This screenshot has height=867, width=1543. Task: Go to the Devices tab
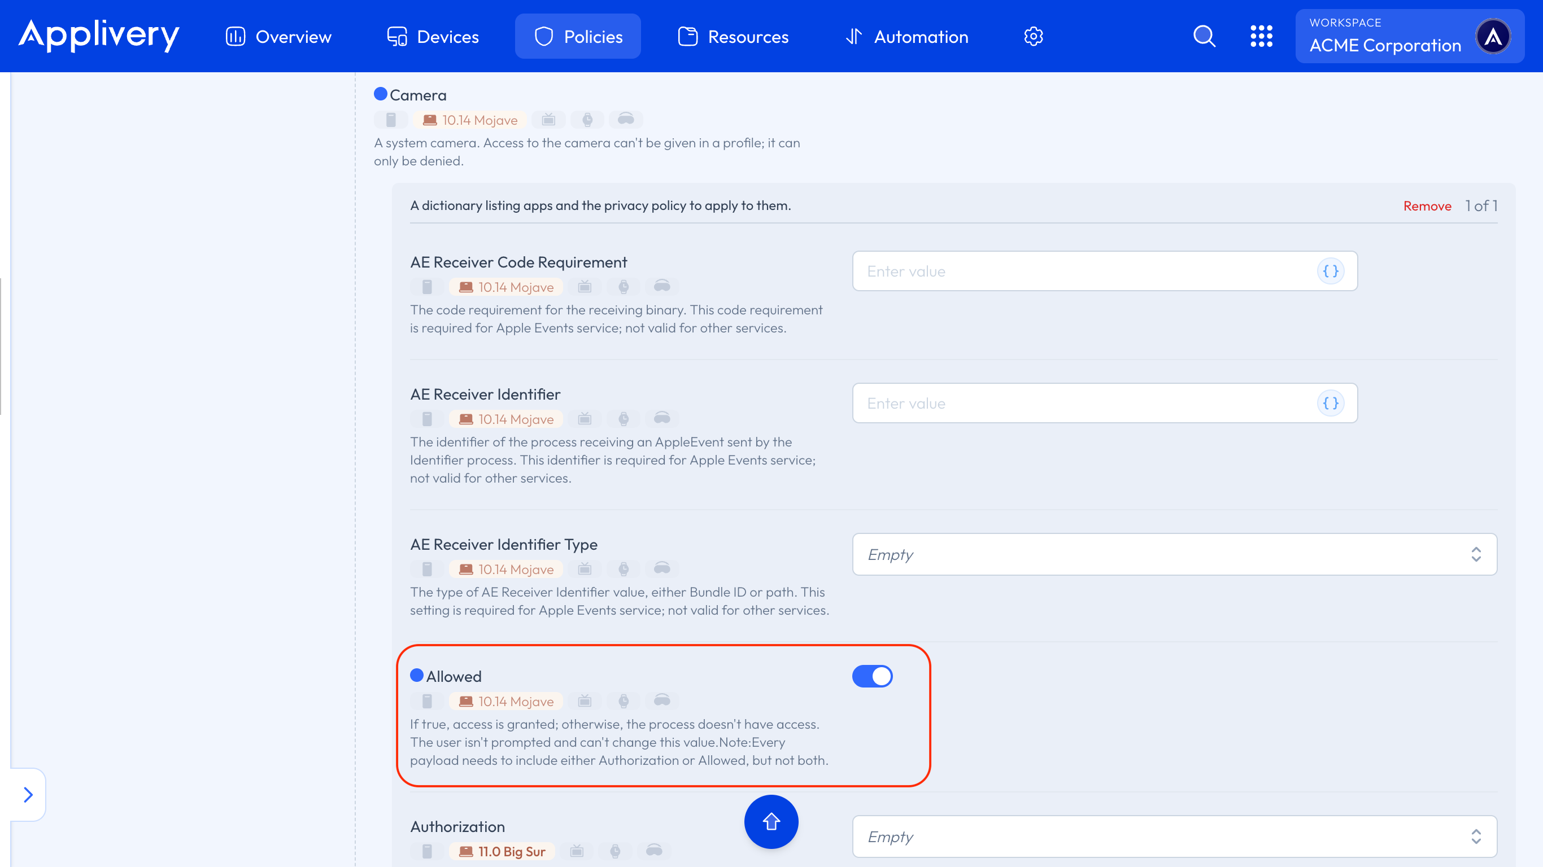(433, 37)
